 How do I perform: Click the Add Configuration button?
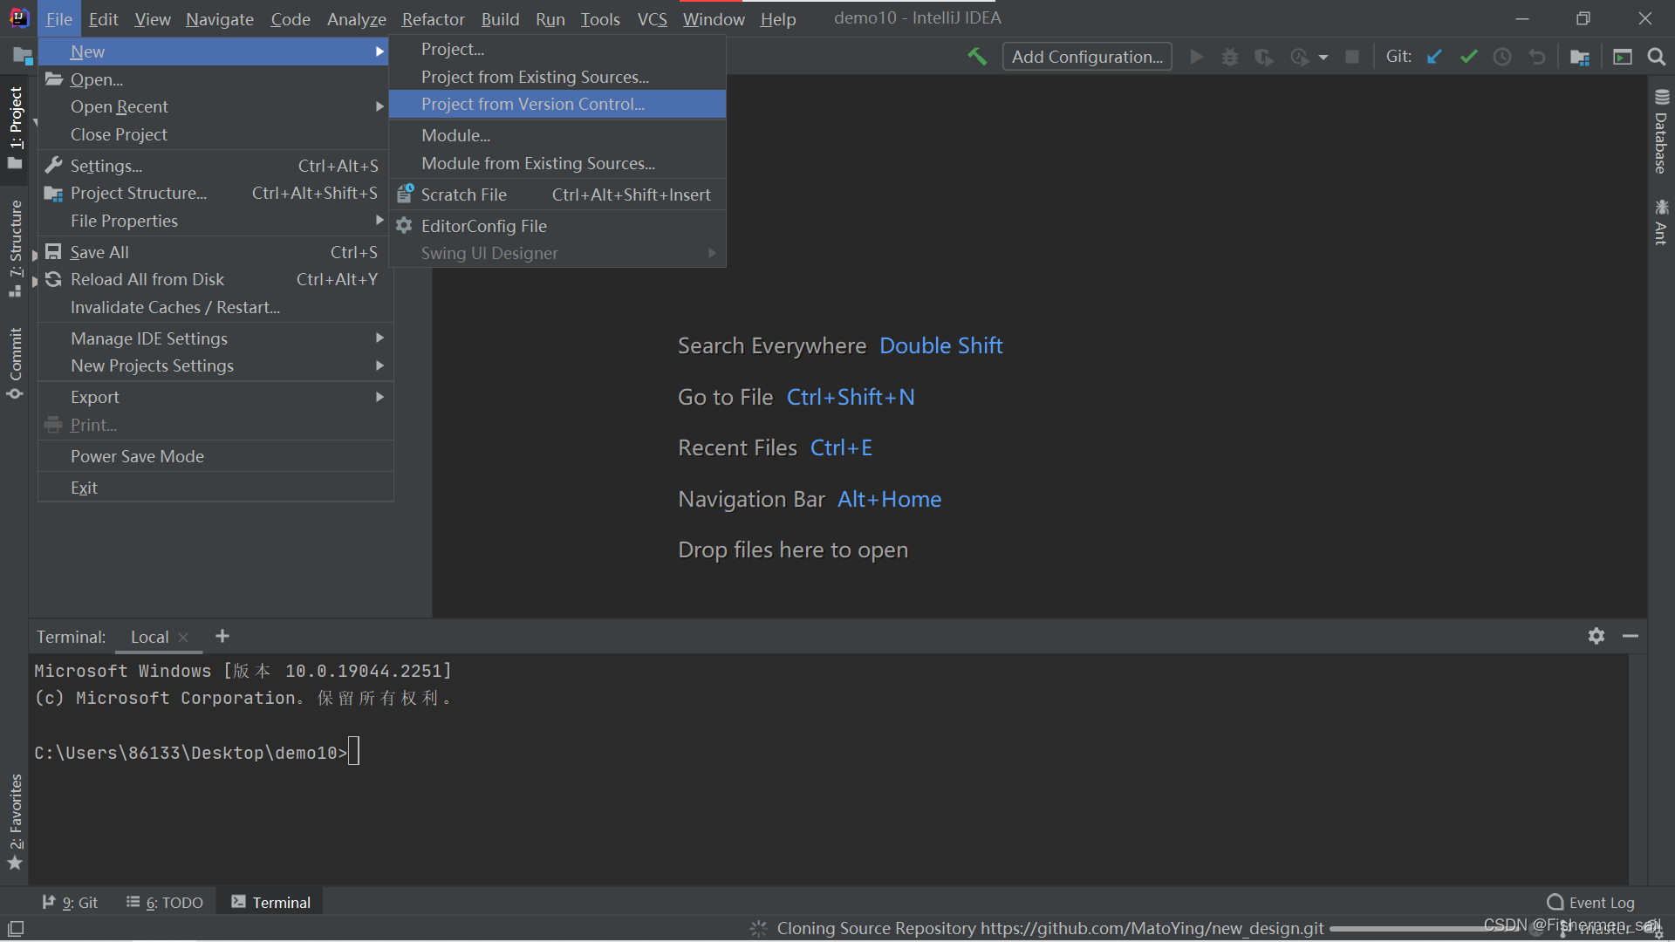pos(1086,57)
